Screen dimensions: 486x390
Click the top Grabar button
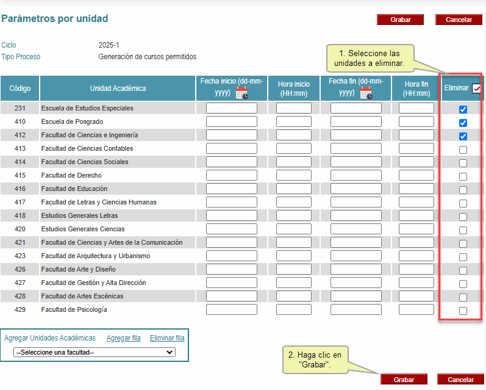pos(400,20)
